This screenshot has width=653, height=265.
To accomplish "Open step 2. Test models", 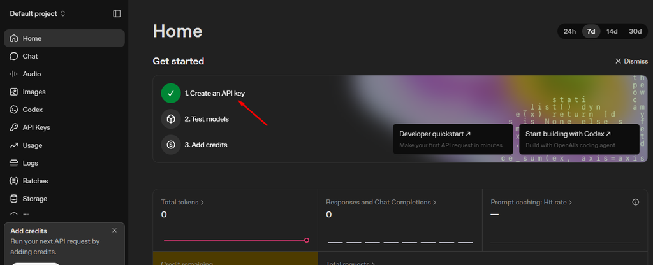I will pos(207,119).
